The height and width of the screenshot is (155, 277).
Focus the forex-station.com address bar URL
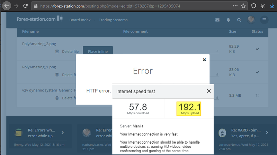click(110, 6)
